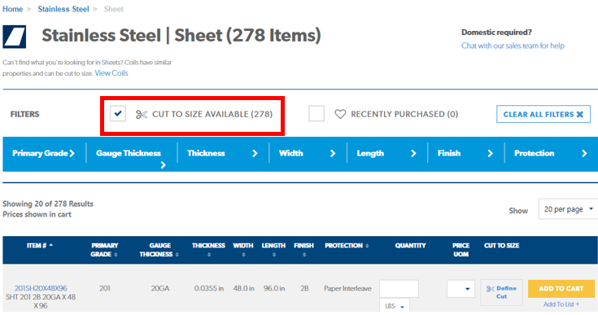Screen dimensions: 598x315
Task: Click the Define Cut scissors button
Action: coord(501,292)
